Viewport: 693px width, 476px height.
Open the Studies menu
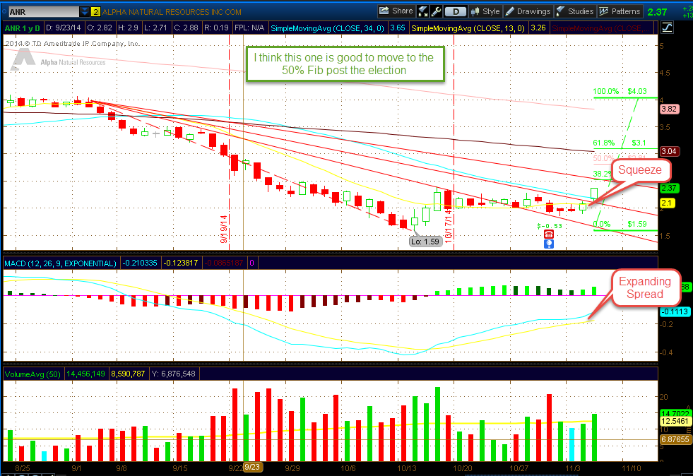click(x=575, y=11)
